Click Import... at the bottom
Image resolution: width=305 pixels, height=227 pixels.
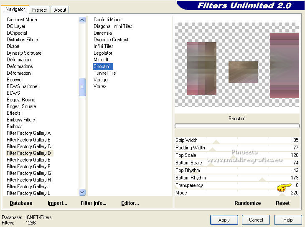point(57,203)
